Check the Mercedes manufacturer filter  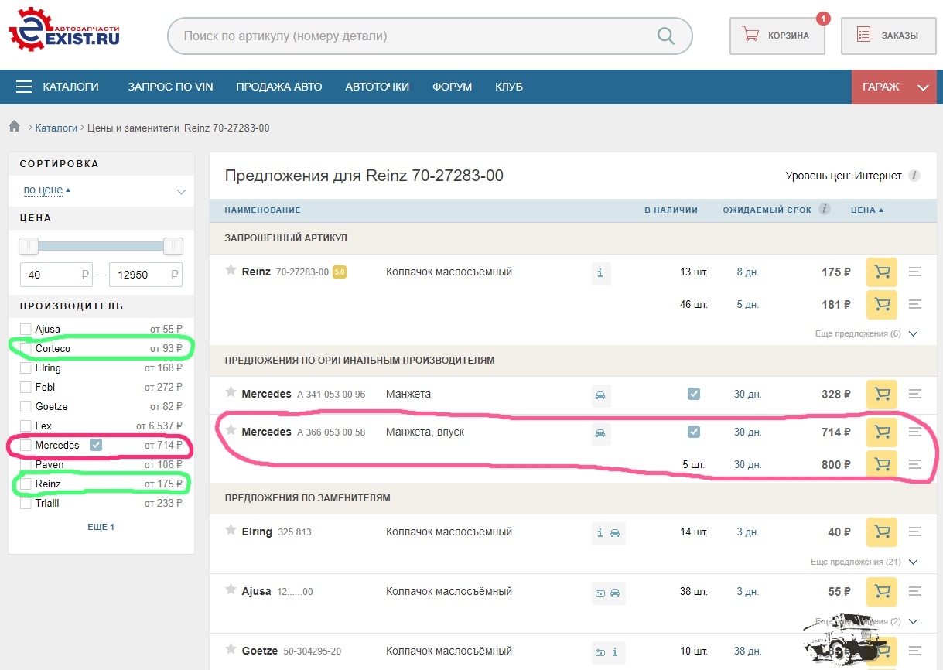click(x=26, y=446)
